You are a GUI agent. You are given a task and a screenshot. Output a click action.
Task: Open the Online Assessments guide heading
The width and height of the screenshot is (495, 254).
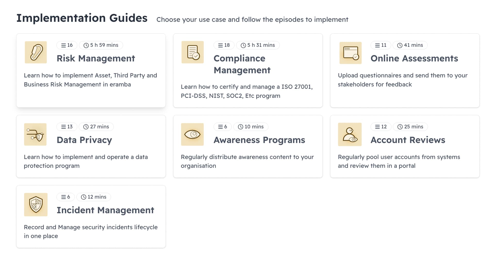pos(414,58)
